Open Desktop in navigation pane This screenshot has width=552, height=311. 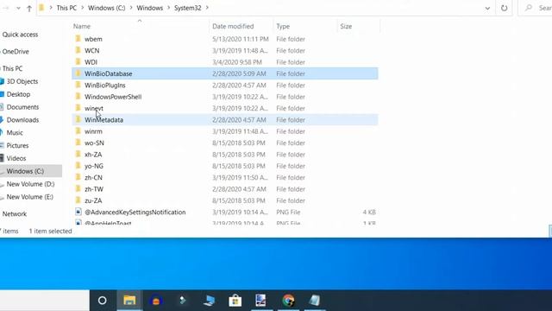coord(18,94)
